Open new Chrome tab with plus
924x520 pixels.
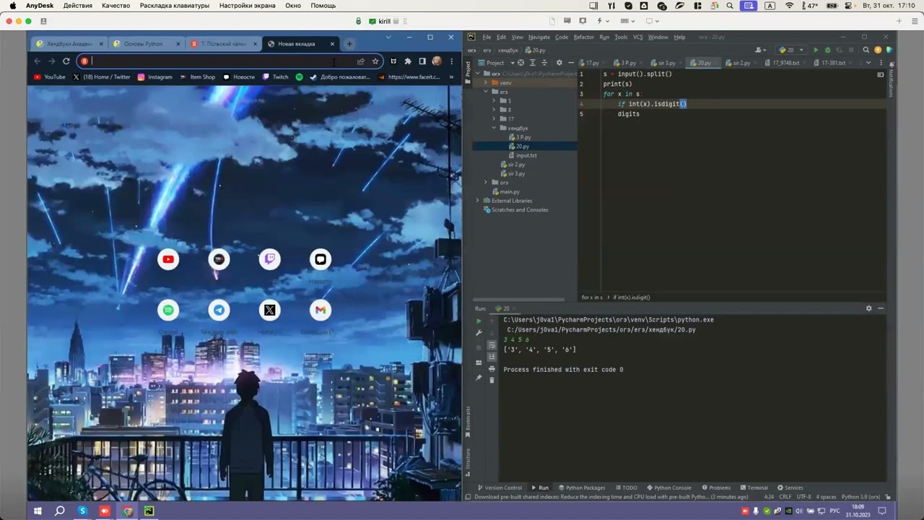tap(349, 44)
